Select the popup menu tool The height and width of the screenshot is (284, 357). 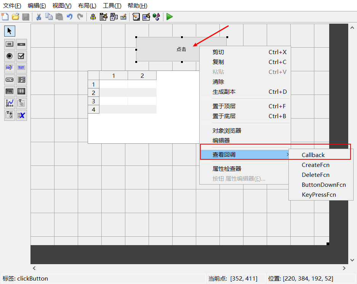pyautogui.click(x=9, y=80)
